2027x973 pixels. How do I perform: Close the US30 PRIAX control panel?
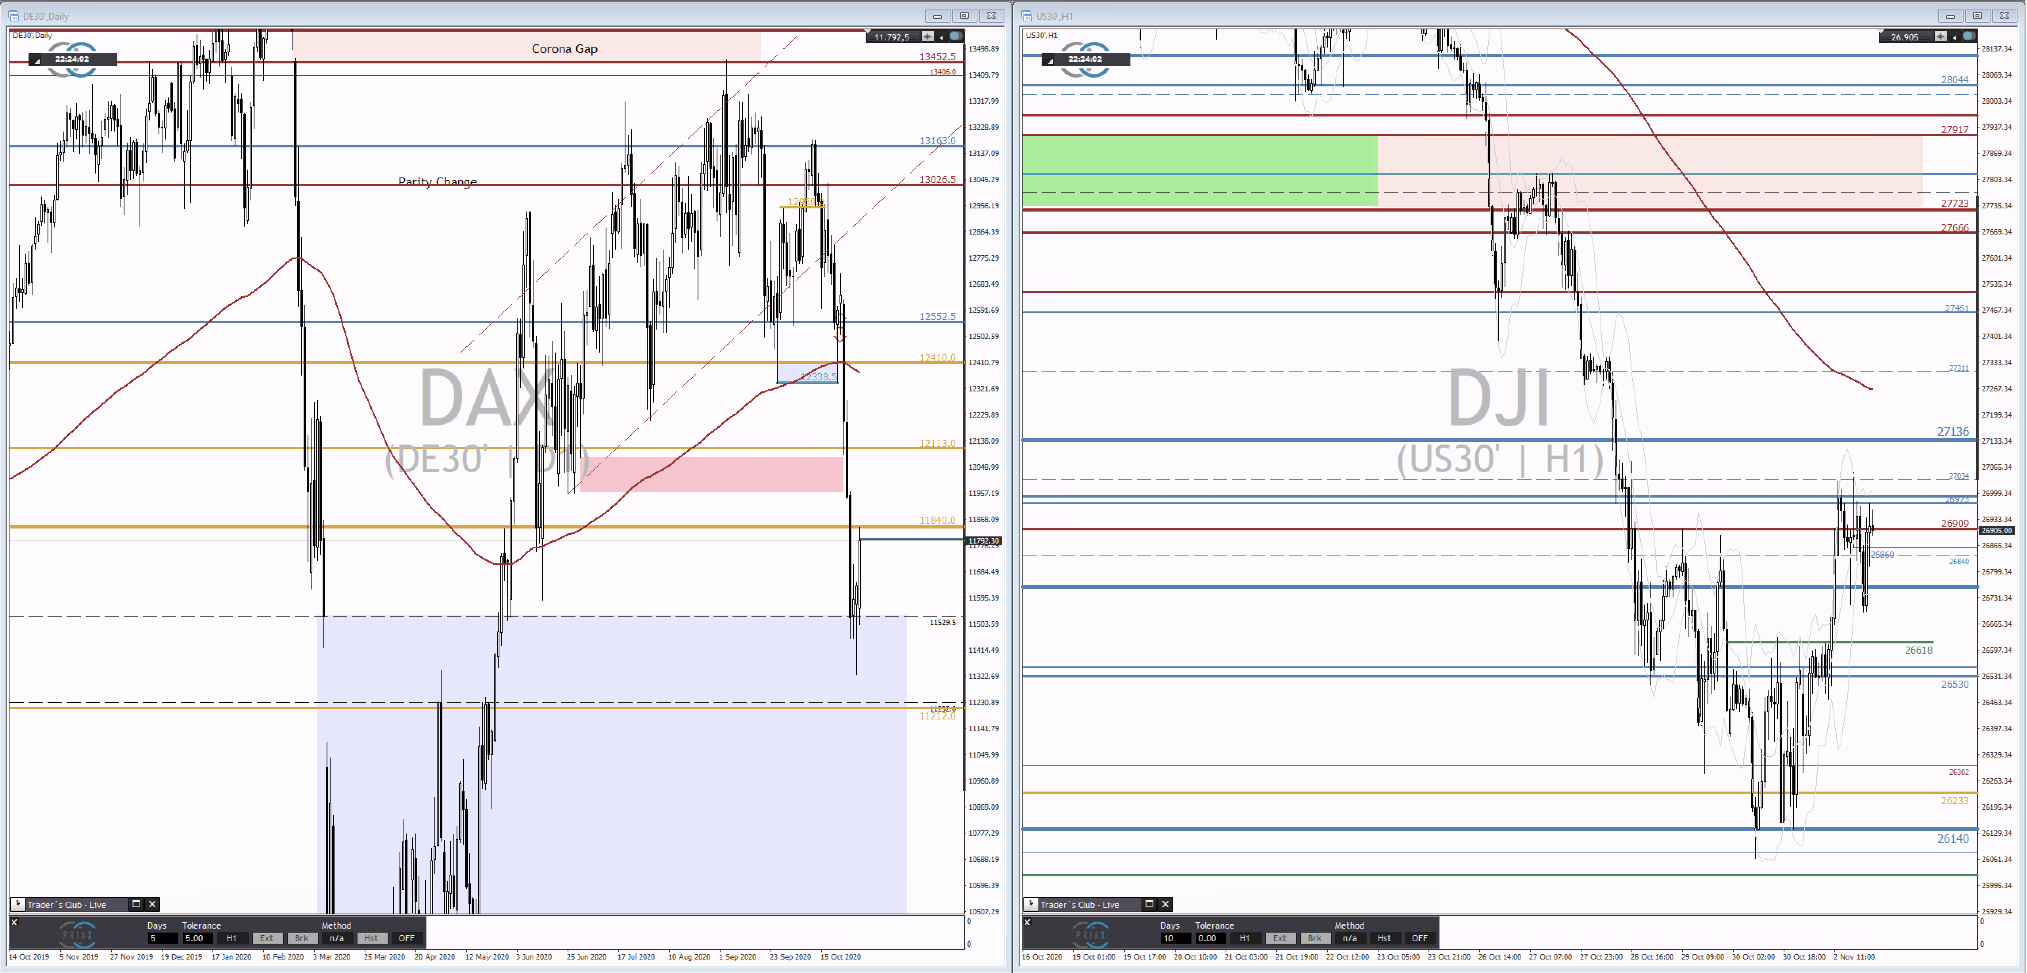click(1028, 922)
